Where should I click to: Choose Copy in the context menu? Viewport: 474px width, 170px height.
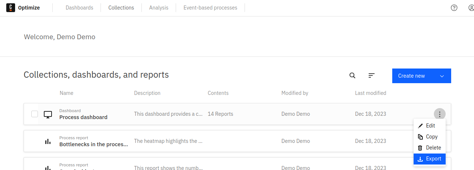(x=431, y=137)
